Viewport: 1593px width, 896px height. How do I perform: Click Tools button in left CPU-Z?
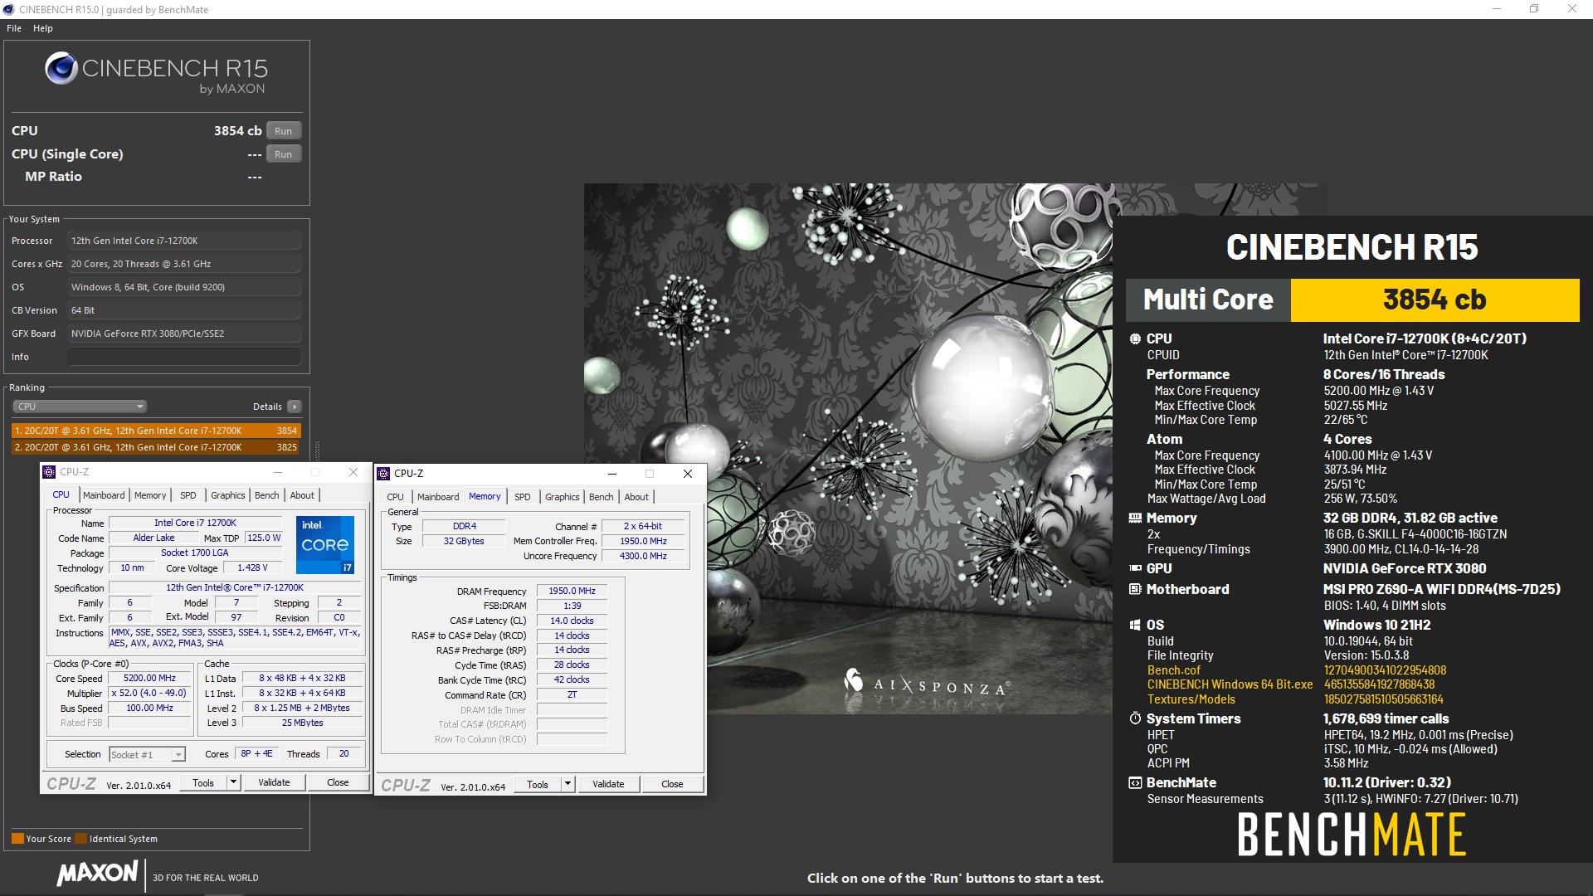203,782
